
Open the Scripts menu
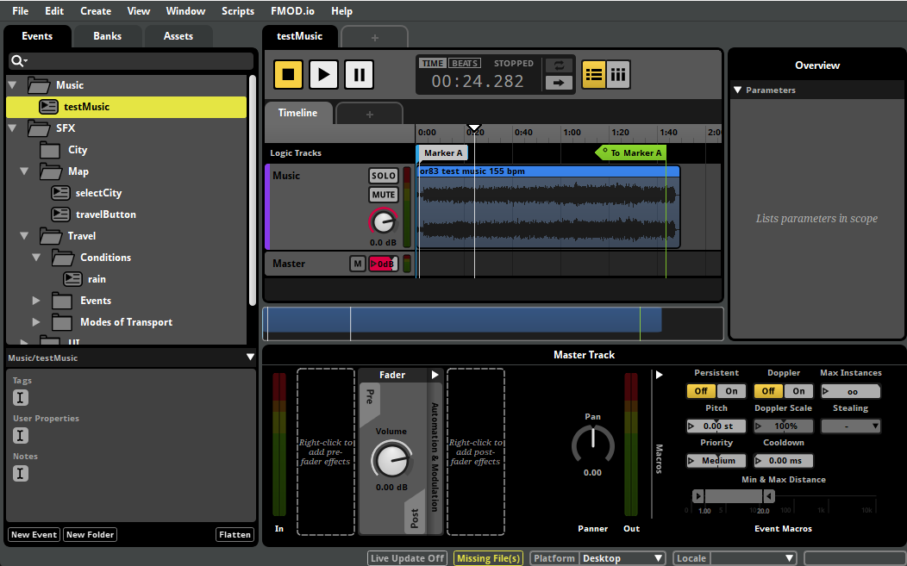pyautogui.click(x=237, y=11)
